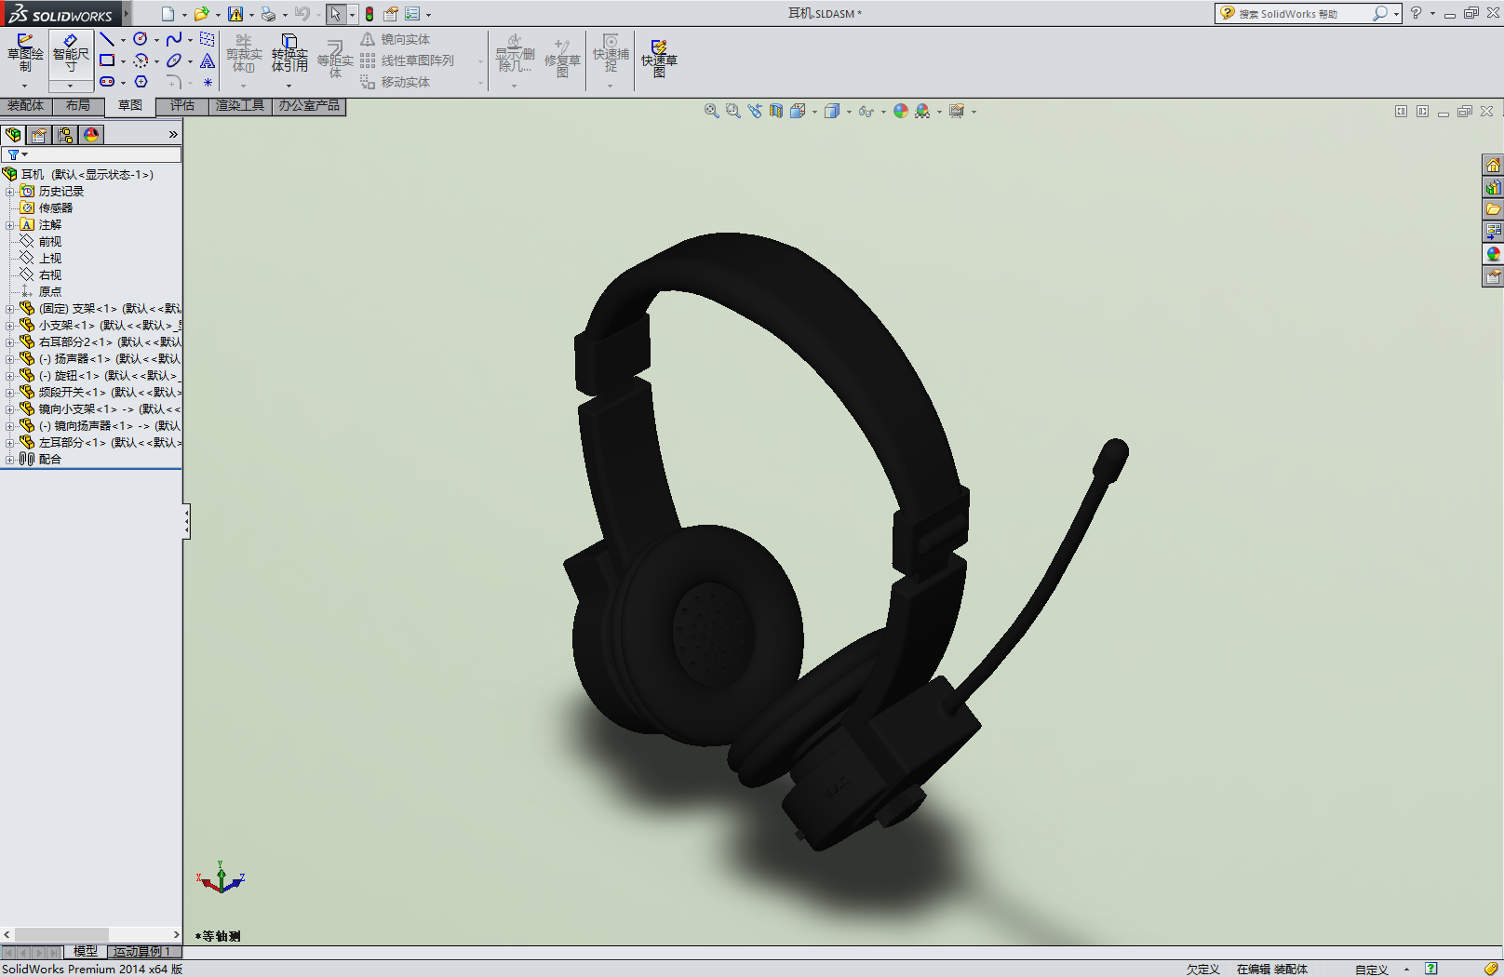
Task: Open the Display Style dropdown arrow
Action: pyautogui.click(x=849, y=112)
